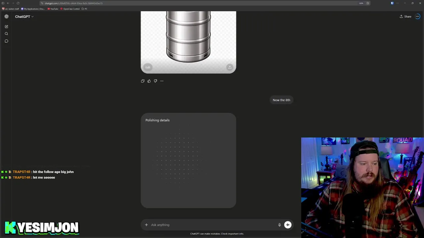Focus the 'Ask anything' input field
424x238 pixels.
coord(212,225)
